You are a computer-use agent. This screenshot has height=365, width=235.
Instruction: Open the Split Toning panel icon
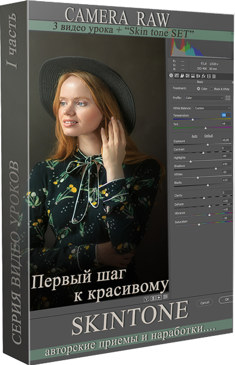click(x=193, y=76)
